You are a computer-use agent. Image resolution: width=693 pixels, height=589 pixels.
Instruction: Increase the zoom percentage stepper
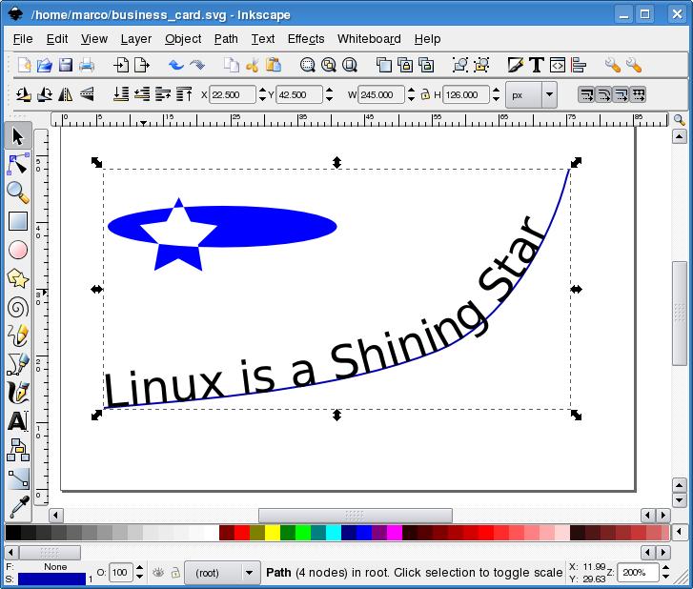click(666, 568)
